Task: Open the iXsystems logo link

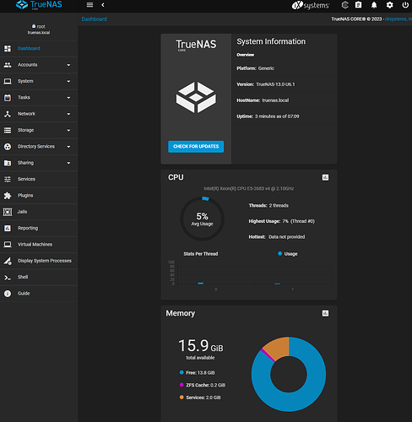Action: [311, 5]
